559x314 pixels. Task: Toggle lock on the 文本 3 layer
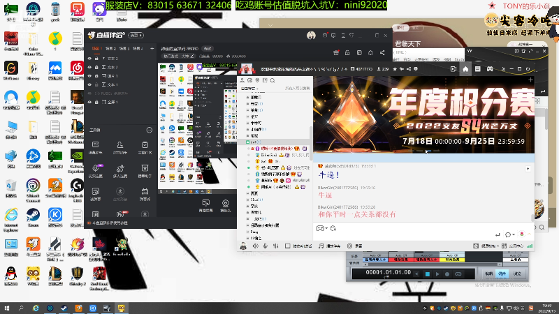(x=96, y=59)
